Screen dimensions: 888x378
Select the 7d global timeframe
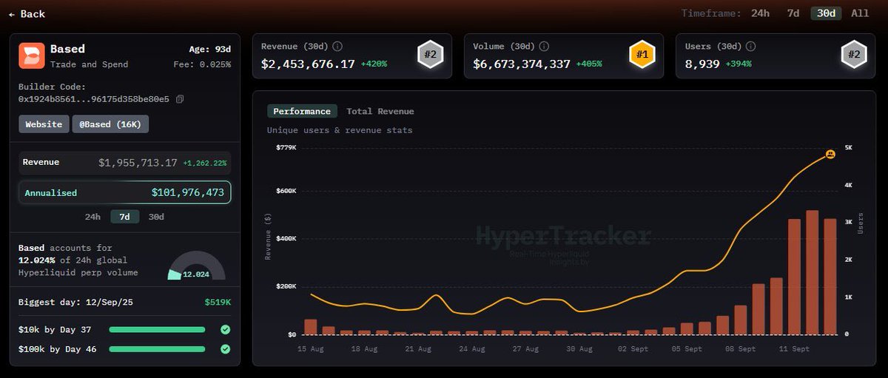pyautogui.click(x=793, y=13)
